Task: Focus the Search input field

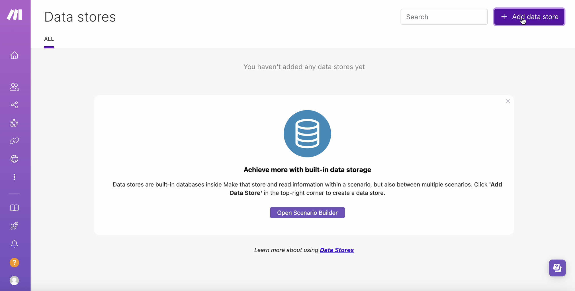Action: click(x=444, y=17)
